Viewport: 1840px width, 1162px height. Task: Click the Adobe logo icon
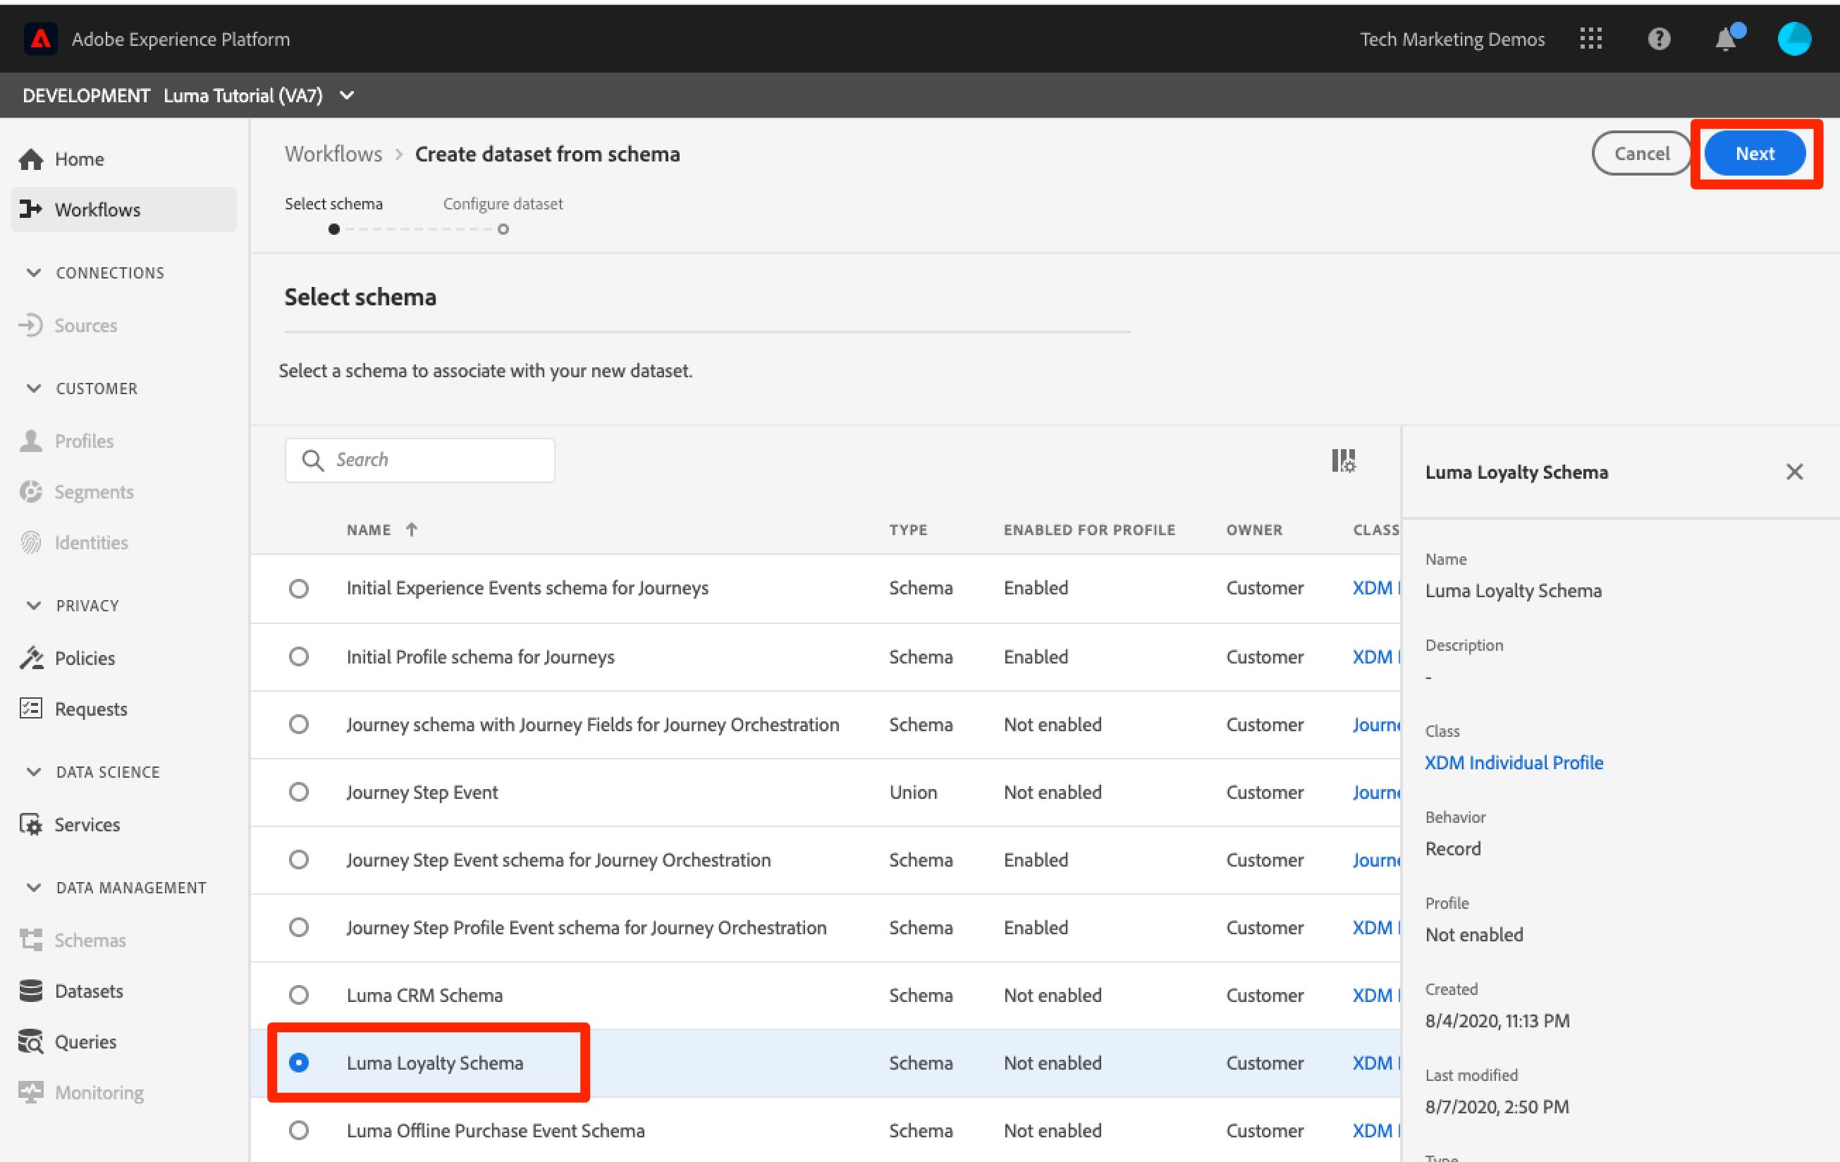pos(40,38)
